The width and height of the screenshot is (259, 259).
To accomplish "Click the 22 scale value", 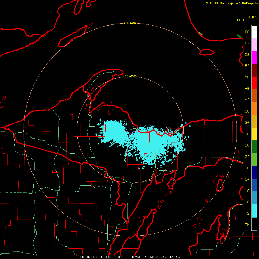I will 247,157.
